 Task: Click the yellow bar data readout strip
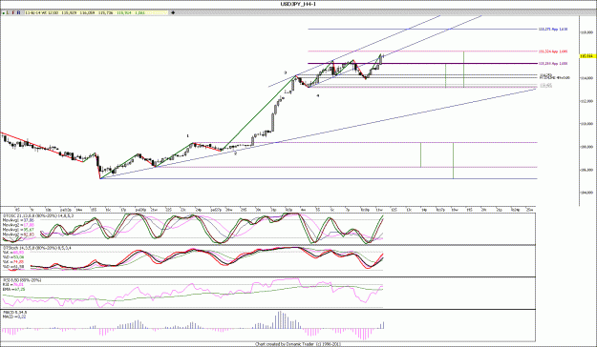tap(96, 12)
